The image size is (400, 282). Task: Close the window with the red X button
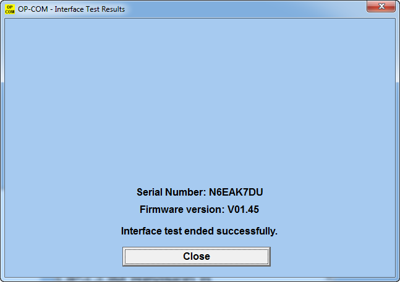pyautogui.click(x=381, y=6)
